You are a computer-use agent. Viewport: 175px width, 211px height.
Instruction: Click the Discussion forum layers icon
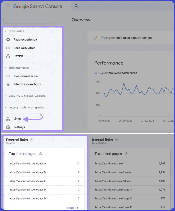(x=8, y=76)
